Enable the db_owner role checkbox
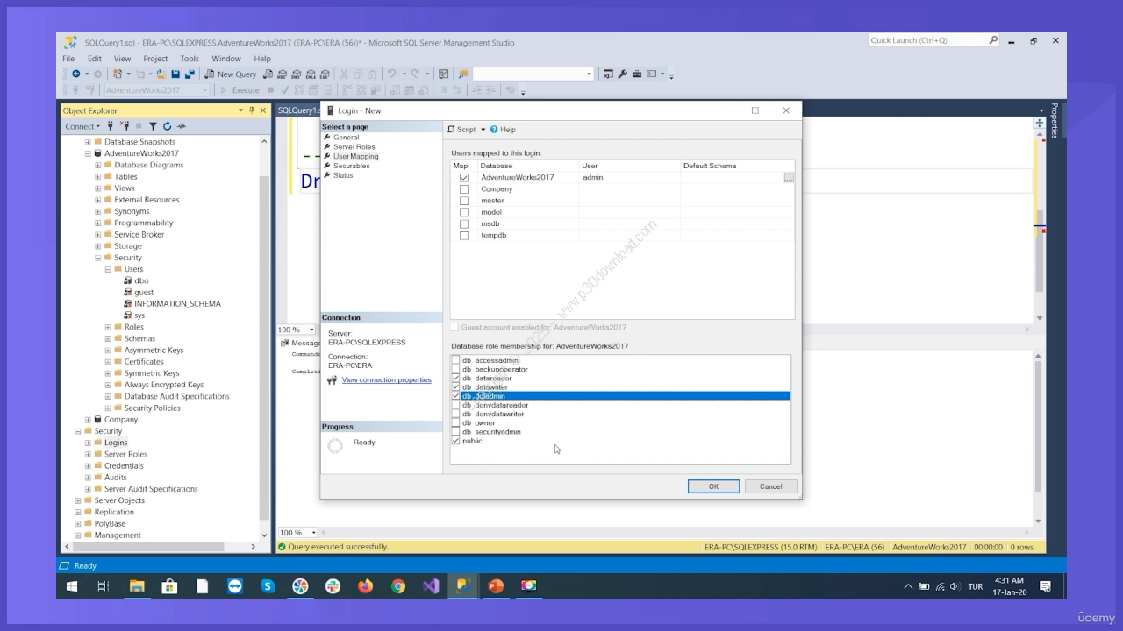The image size is (1123, 631). coord(455,423)
